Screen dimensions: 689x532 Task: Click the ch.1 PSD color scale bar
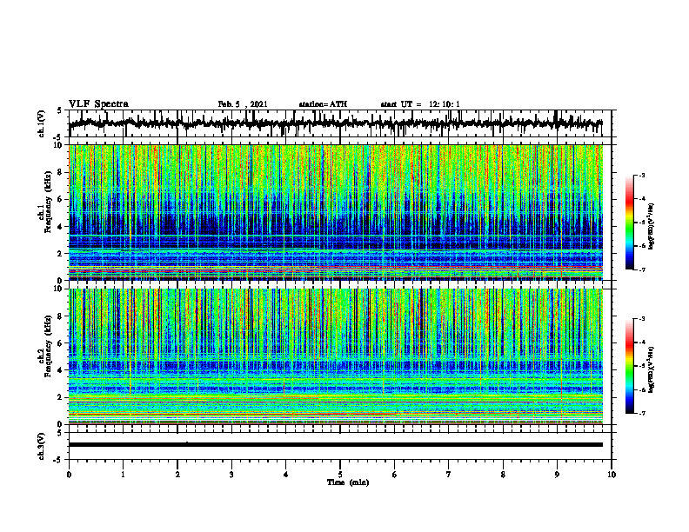630,223
